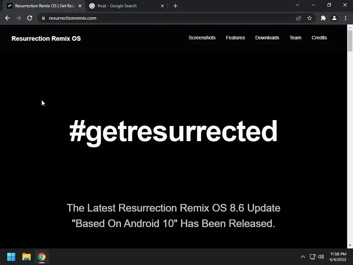This screenshot has height=265, width=353.
Task: Select the Resurrection Remix OS tab
Action: (44, 6)
